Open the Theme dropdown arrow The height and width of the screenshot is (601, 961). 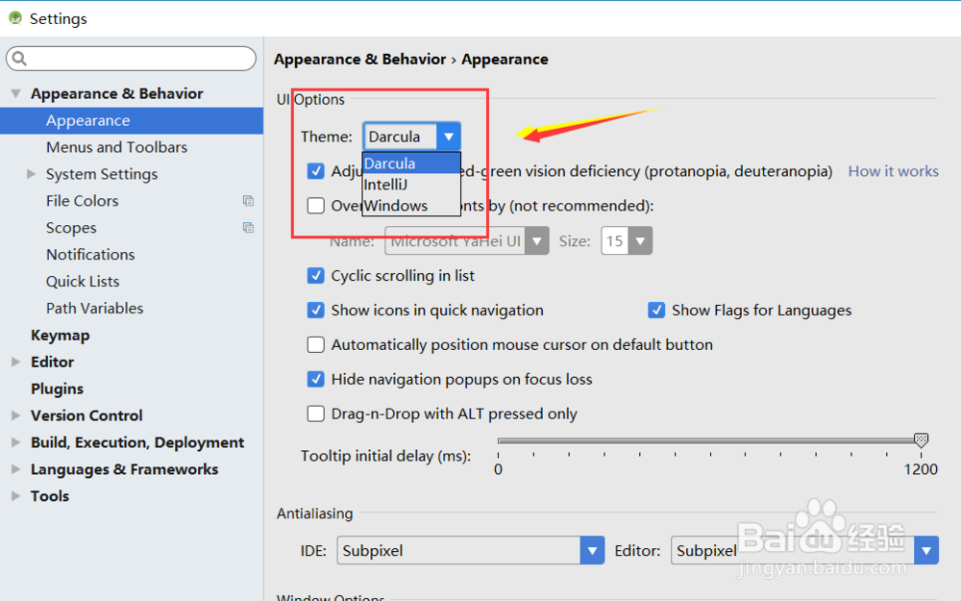tap(449, 137)
